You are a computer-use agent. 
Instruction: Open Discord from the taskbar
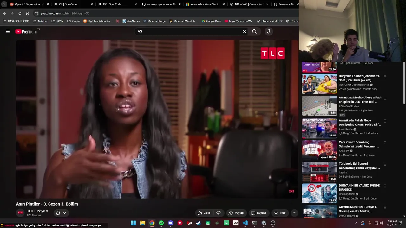tap(171, 223)
